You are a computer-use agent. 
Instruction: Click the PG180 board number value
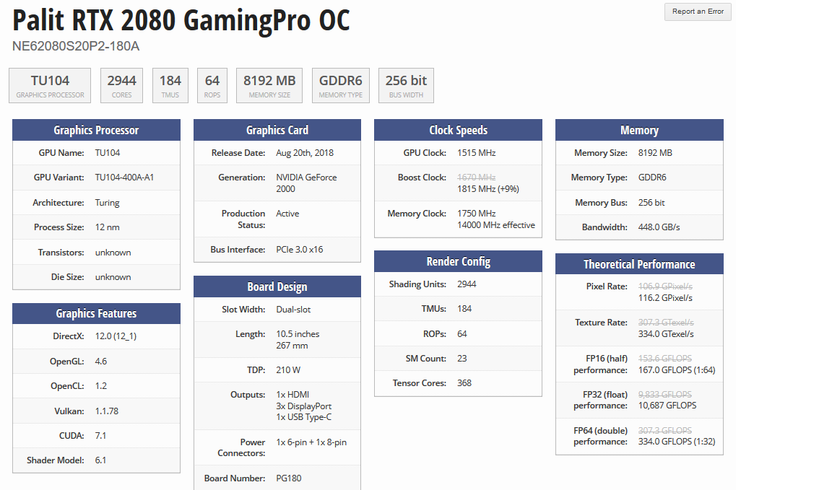pos(289,478)
